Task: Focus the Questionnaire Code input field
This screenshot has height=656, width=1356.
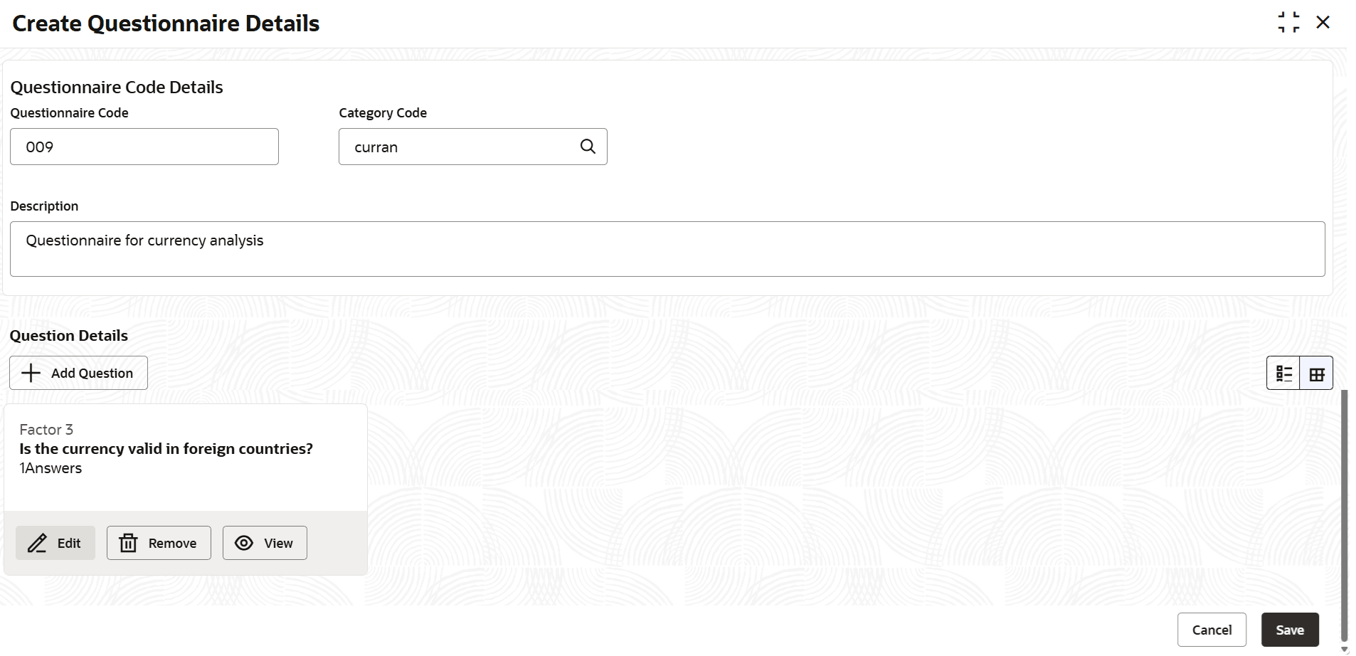Action: point(144,147)
